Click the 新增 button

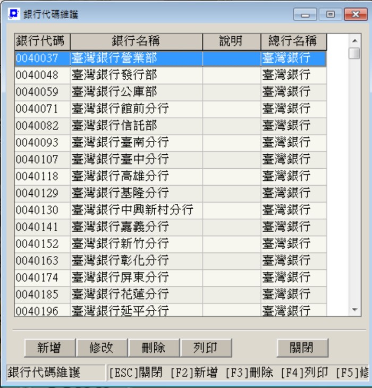[x=50, y=348]
